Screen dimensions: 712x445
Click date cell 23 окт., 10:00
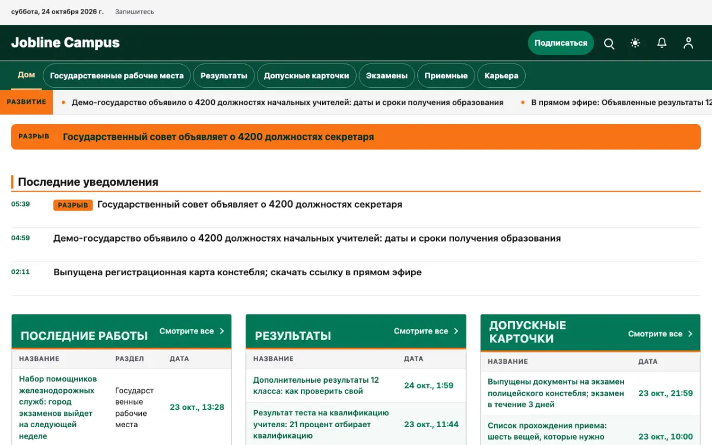coord(666,437)
